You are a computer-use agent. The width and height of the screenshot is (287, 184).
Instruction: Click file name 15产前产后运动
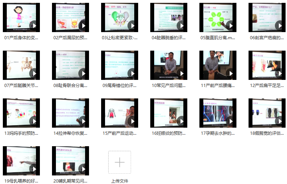tap(120, 133)
